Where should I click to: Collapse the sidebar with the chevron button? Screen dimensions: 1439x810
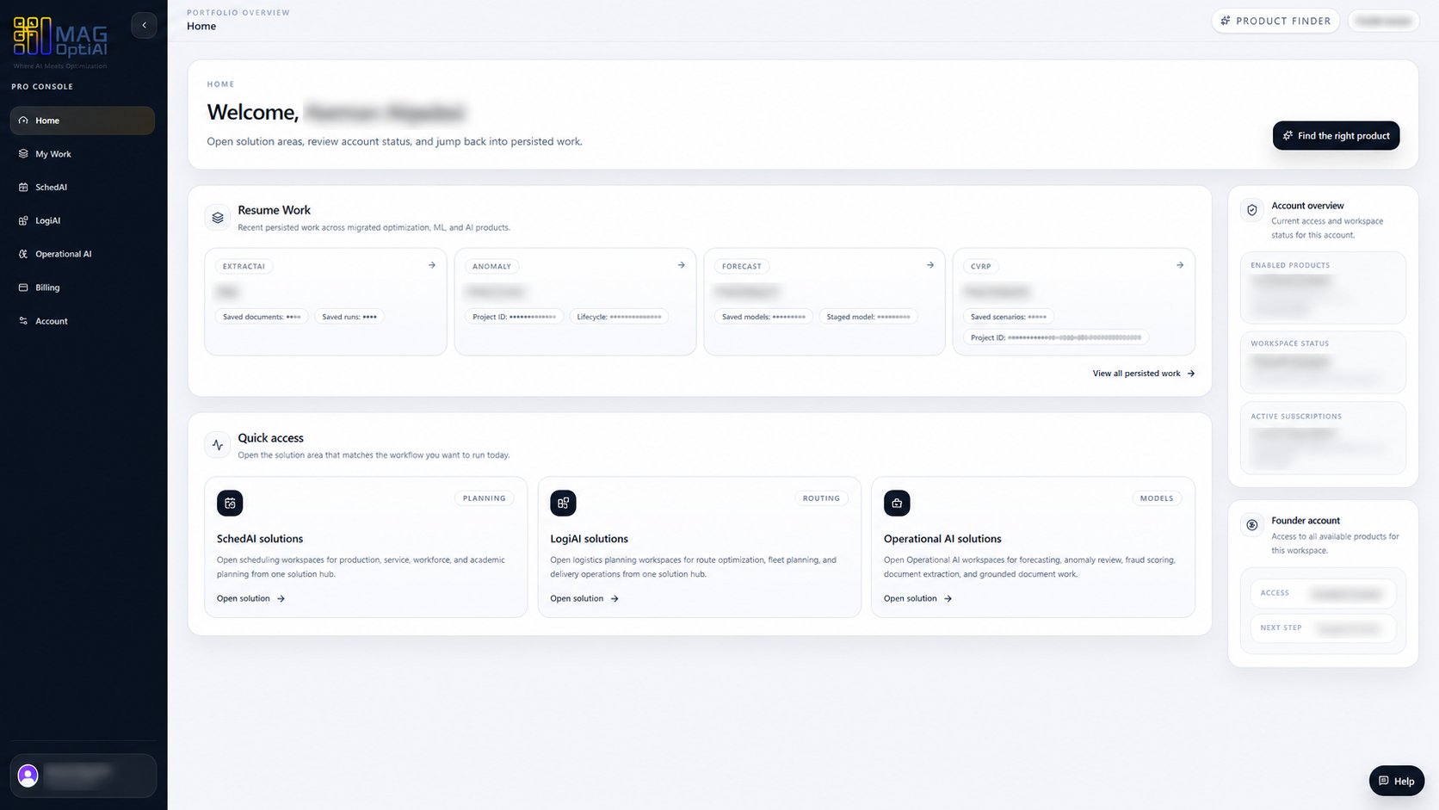point(144,25)
